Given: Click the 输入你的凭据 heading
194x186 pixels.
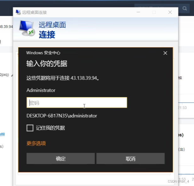Looking at the screenshot, I should click(47, 64).
